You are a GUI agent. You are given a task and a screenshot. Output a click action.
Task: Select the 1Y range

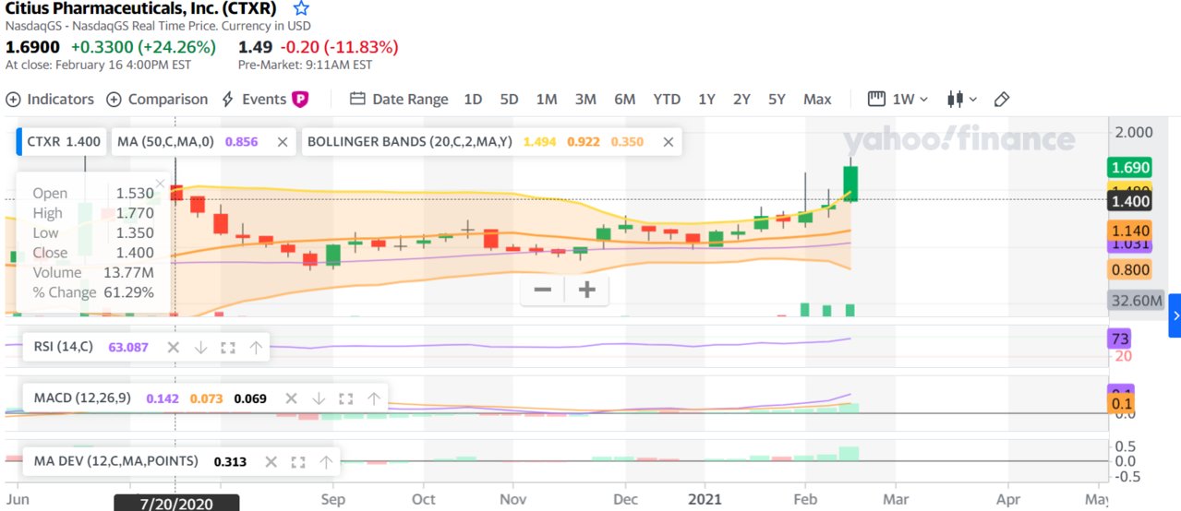click(706, 99)
